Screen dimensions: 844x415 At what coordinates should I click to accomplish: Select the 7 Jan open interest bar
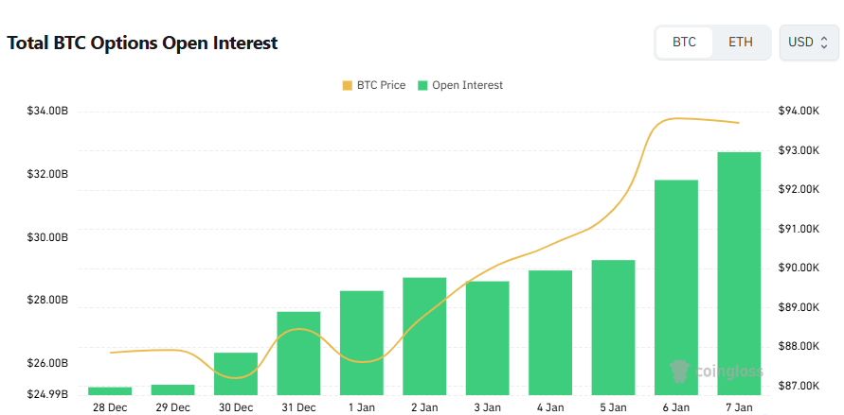pos(739,272)
